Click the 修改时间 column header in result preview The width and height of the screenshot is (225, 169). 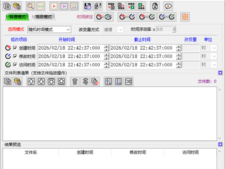(138, 152)
